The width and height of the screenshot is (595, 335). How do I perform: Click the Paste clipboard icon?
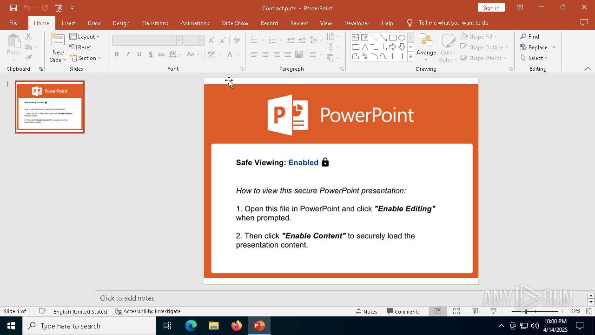[13, 41]
